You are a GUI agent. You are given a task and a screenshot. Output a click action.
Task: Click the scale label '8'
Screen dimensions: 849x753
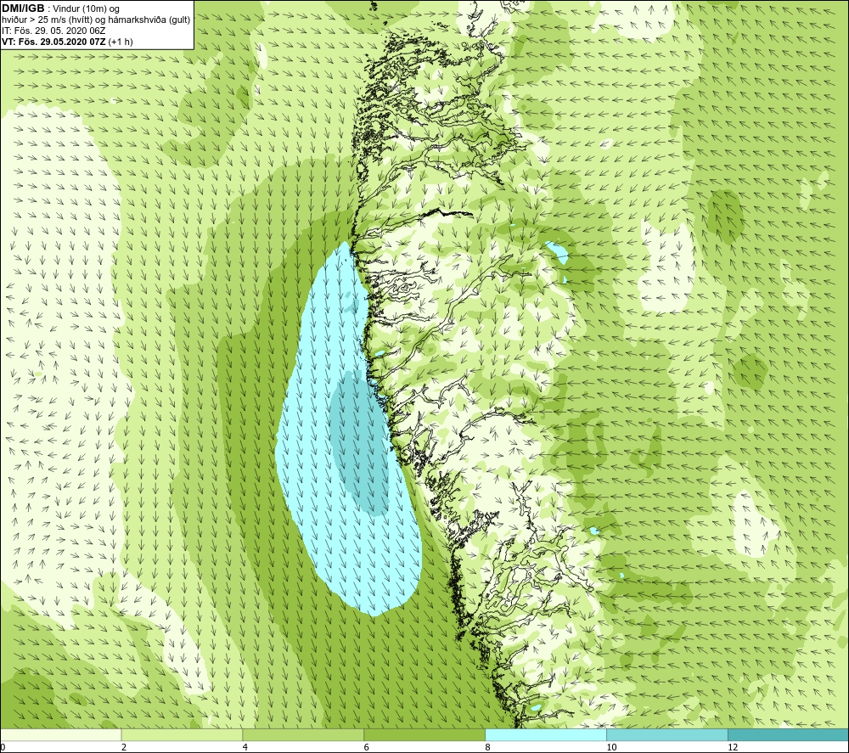coord(488,747)
